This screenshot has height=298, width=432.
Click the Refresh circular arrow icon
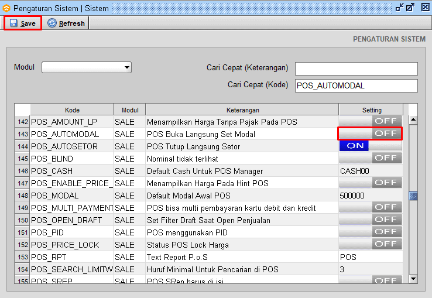click(52, 23)
